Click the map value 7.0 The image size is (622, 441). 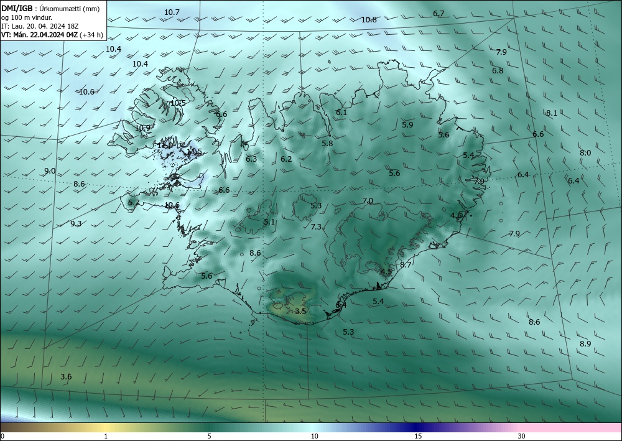(x=368, y=201)
